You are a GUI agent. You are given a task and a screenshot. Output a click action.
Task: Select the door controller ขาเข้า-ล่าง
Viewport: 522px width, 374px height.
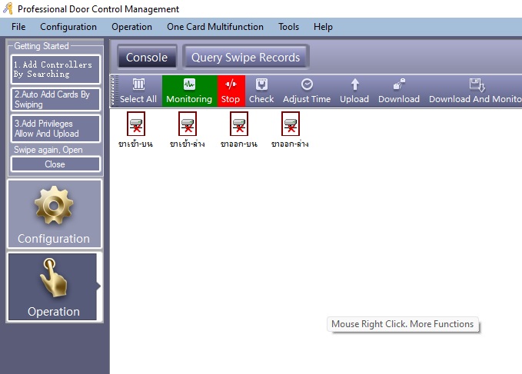pyautogui.click(x=188, y=130)
